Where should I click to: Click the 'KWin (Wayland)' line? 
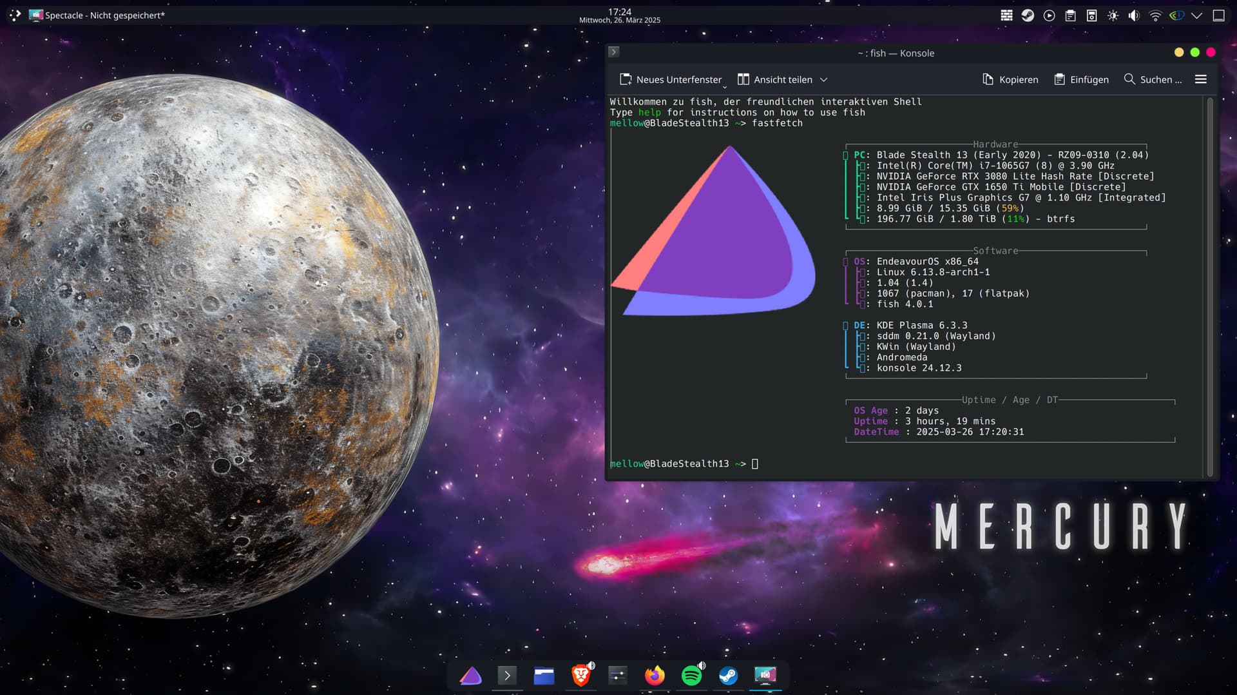916,346
